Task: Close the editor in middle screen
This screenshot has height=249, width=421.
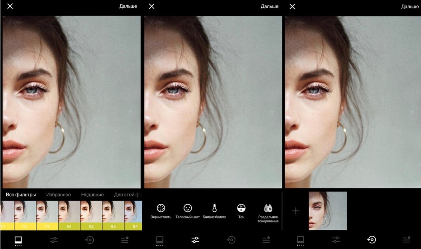Action: tap(152, 6)
